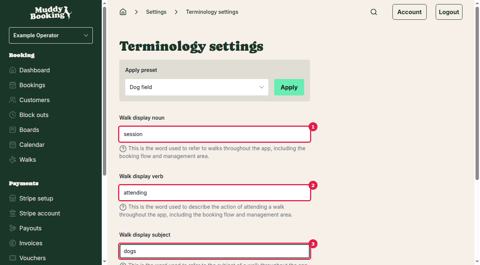The width and height of the screenshot is (480, 265).
Task: Click the help icon below Walk display noun
Action: [x=123, y=148]
